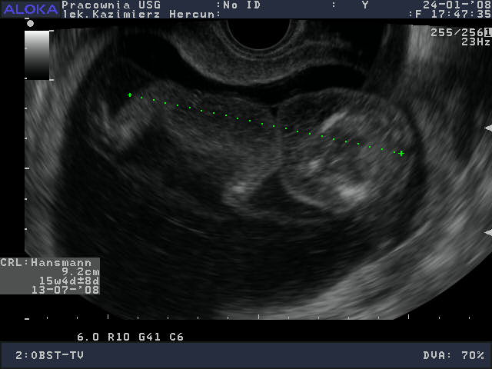Click the ALOKA logo
This screenshot has width=492, height=369.
pyautogui.click(x=31, y=9)
